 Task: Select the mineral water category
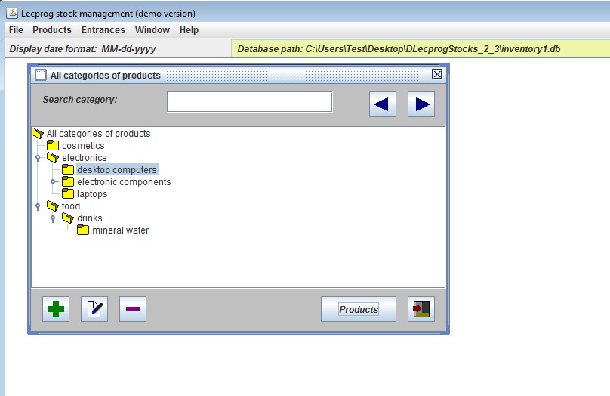click(x=121, y=230)
